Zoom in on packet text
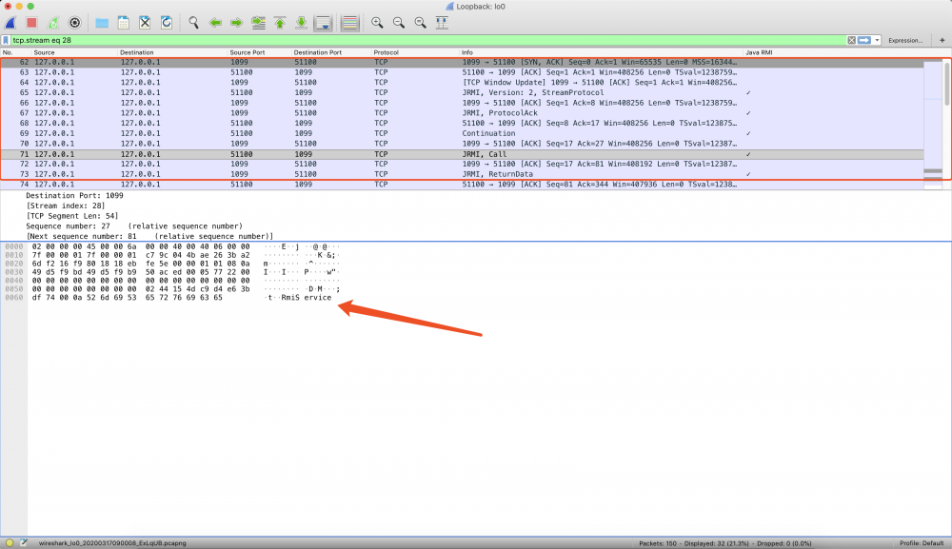This screenshot has height=549, width=952. [377, 23]
